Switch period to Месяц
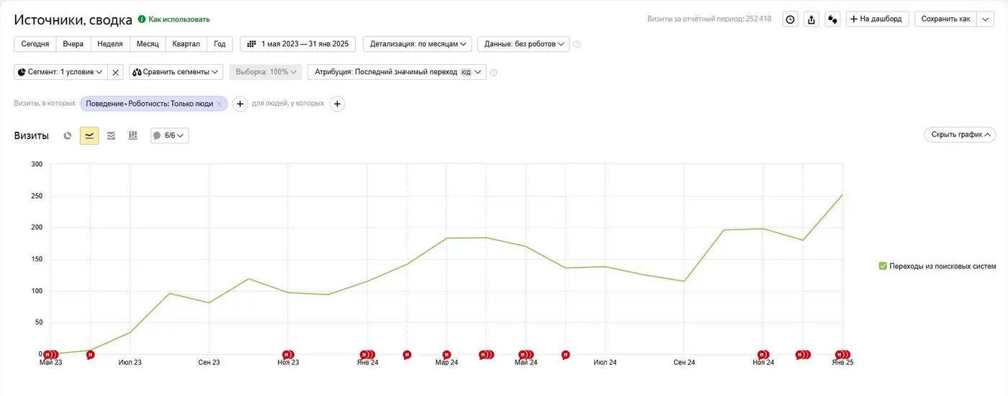1008x396 pixels. click(148, 44)
